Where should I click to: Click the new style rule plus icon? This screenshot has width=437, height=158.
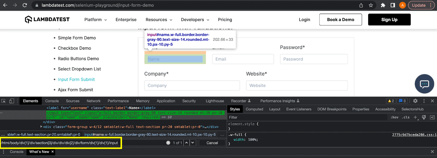click(x=415, y=117)
